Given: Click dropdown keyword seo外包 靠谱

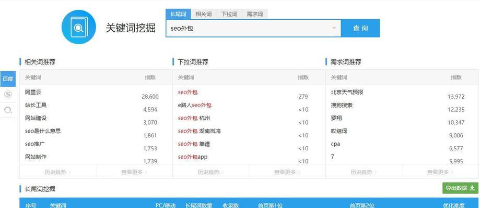Looking at the screenshot, I should coord(194,144).
